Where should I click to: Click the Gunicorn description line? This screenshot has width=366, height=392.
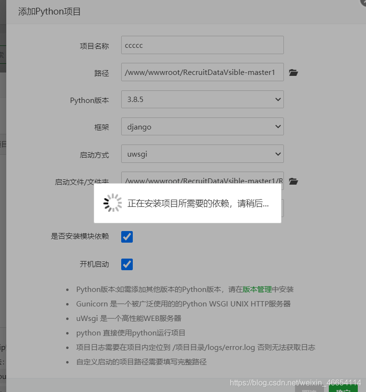click(x=183, y=304)
